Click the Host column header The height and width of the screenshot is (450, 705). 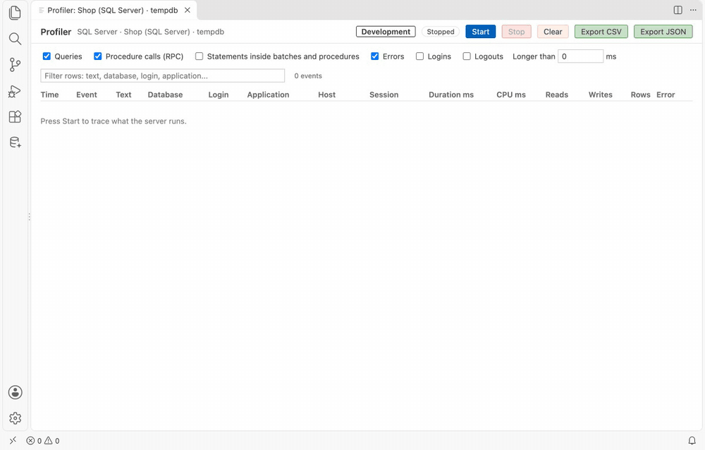tap(327, 95)
